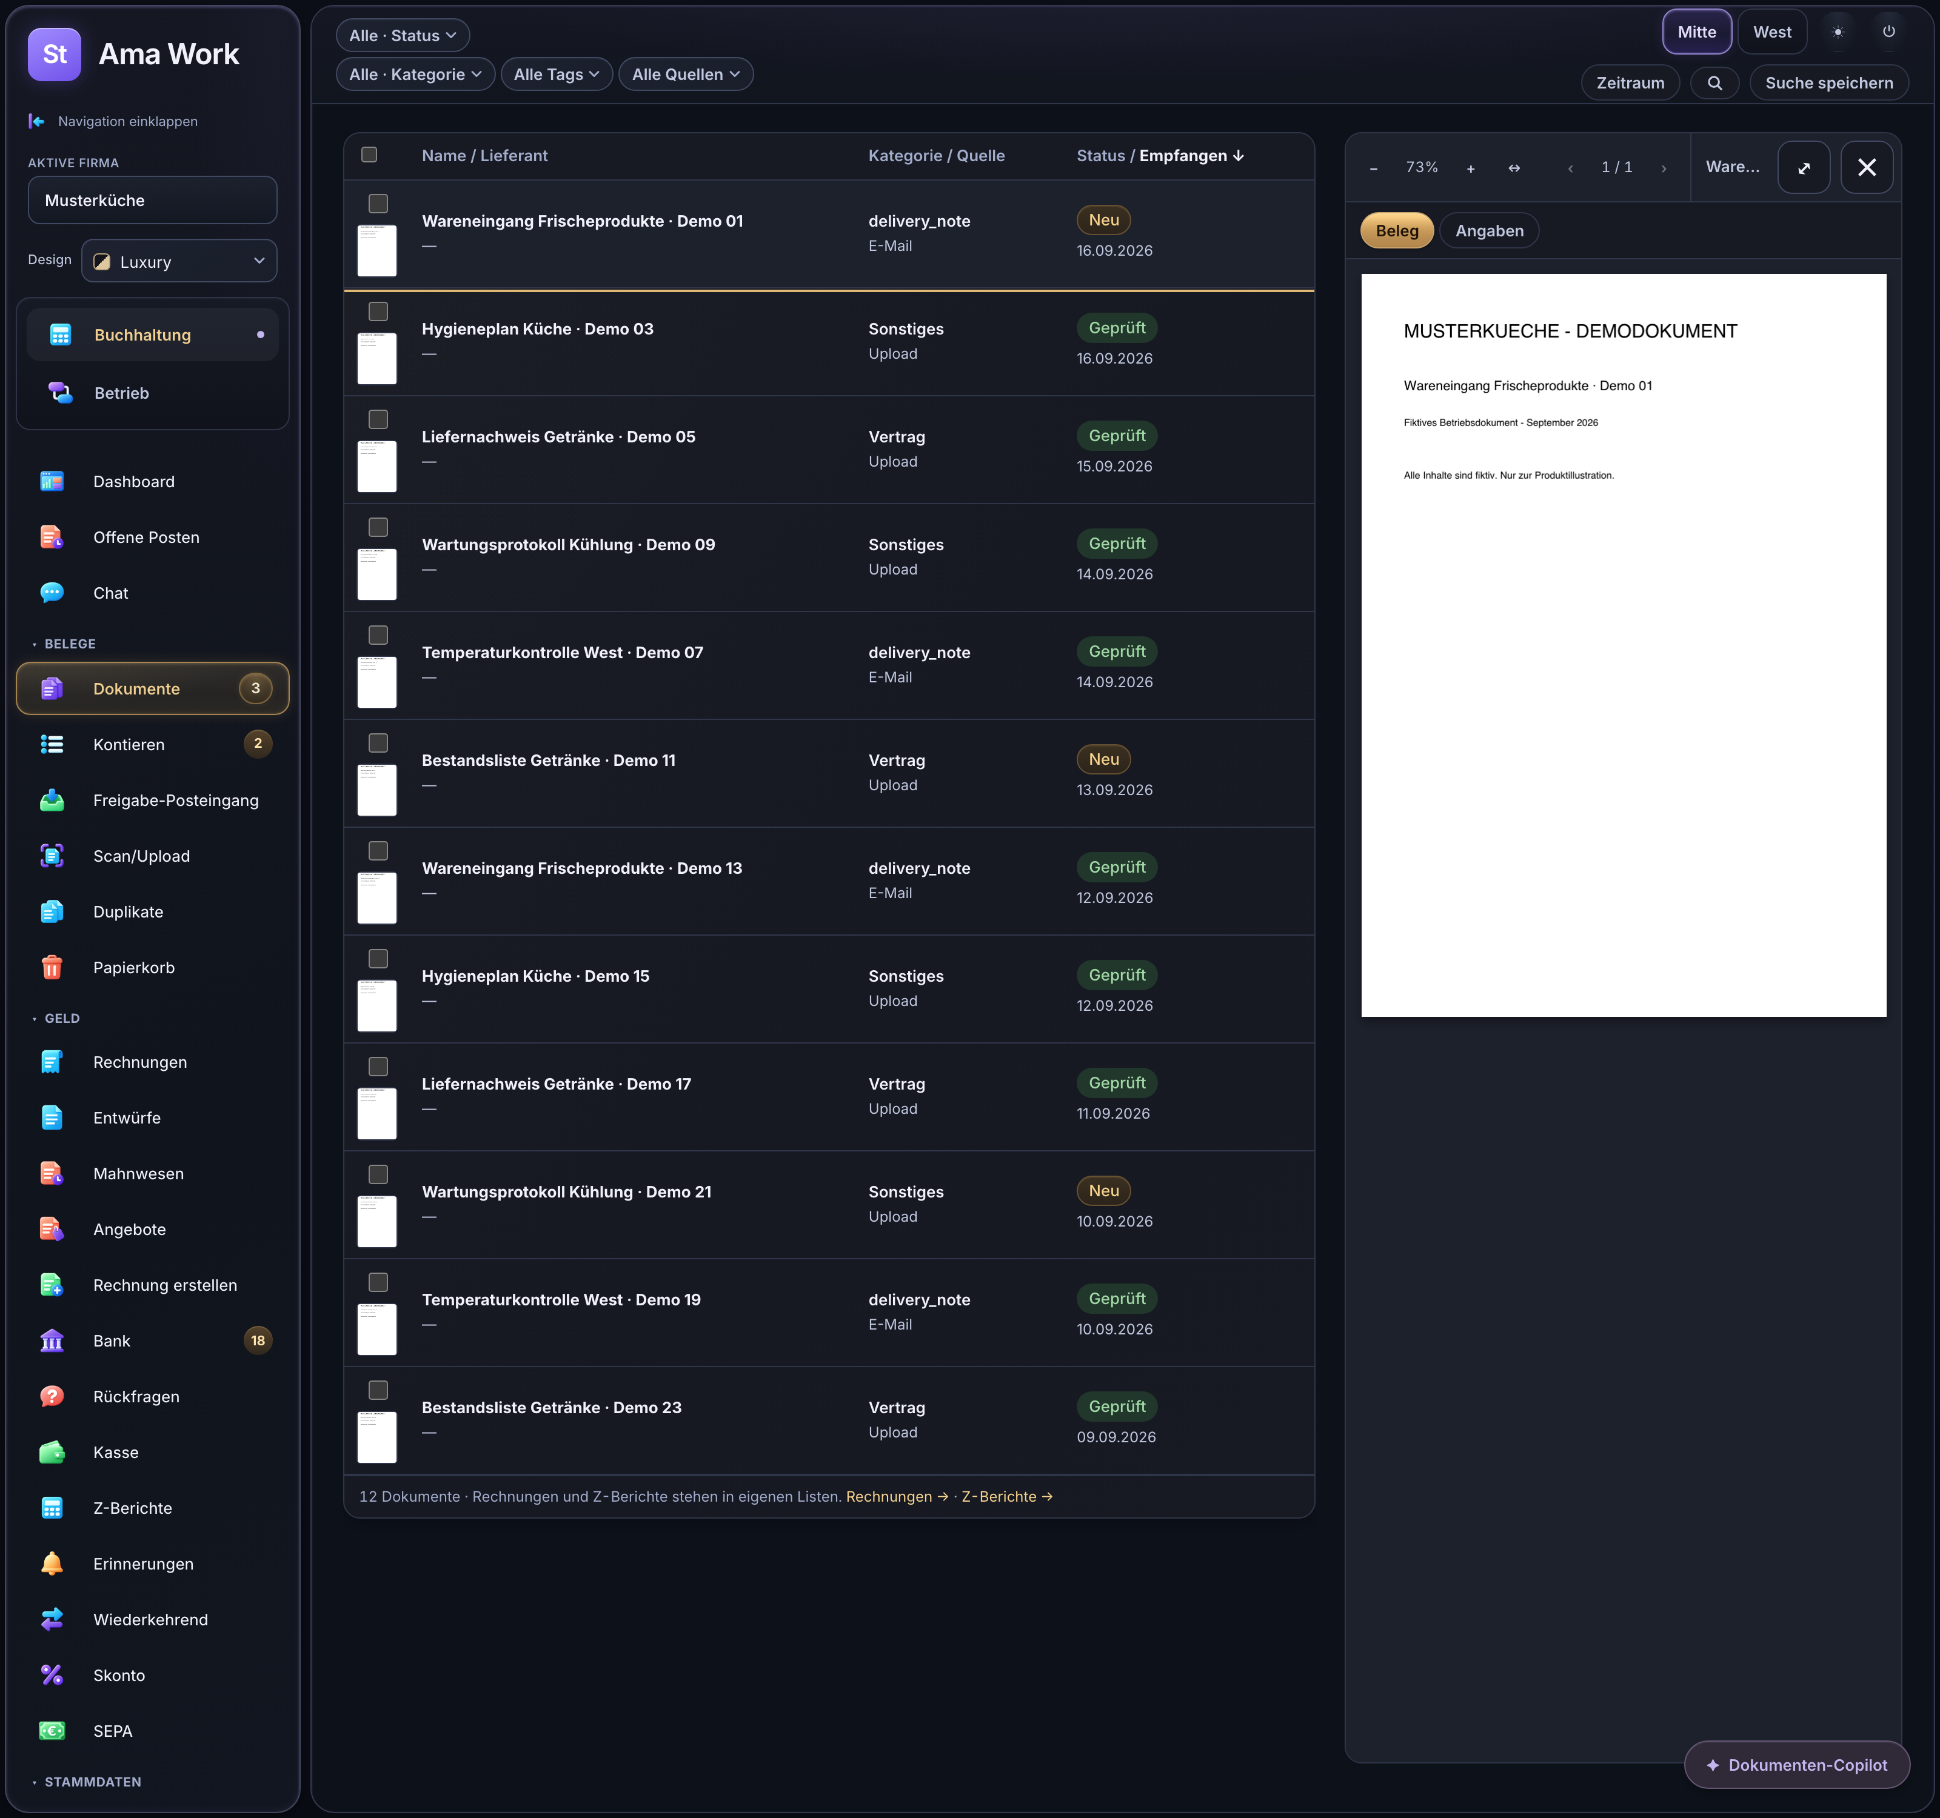Click the Zeitraum button
The height and width of the screenshot is (1818, 1940).
pyautogui.click(x=1630, y=83)
